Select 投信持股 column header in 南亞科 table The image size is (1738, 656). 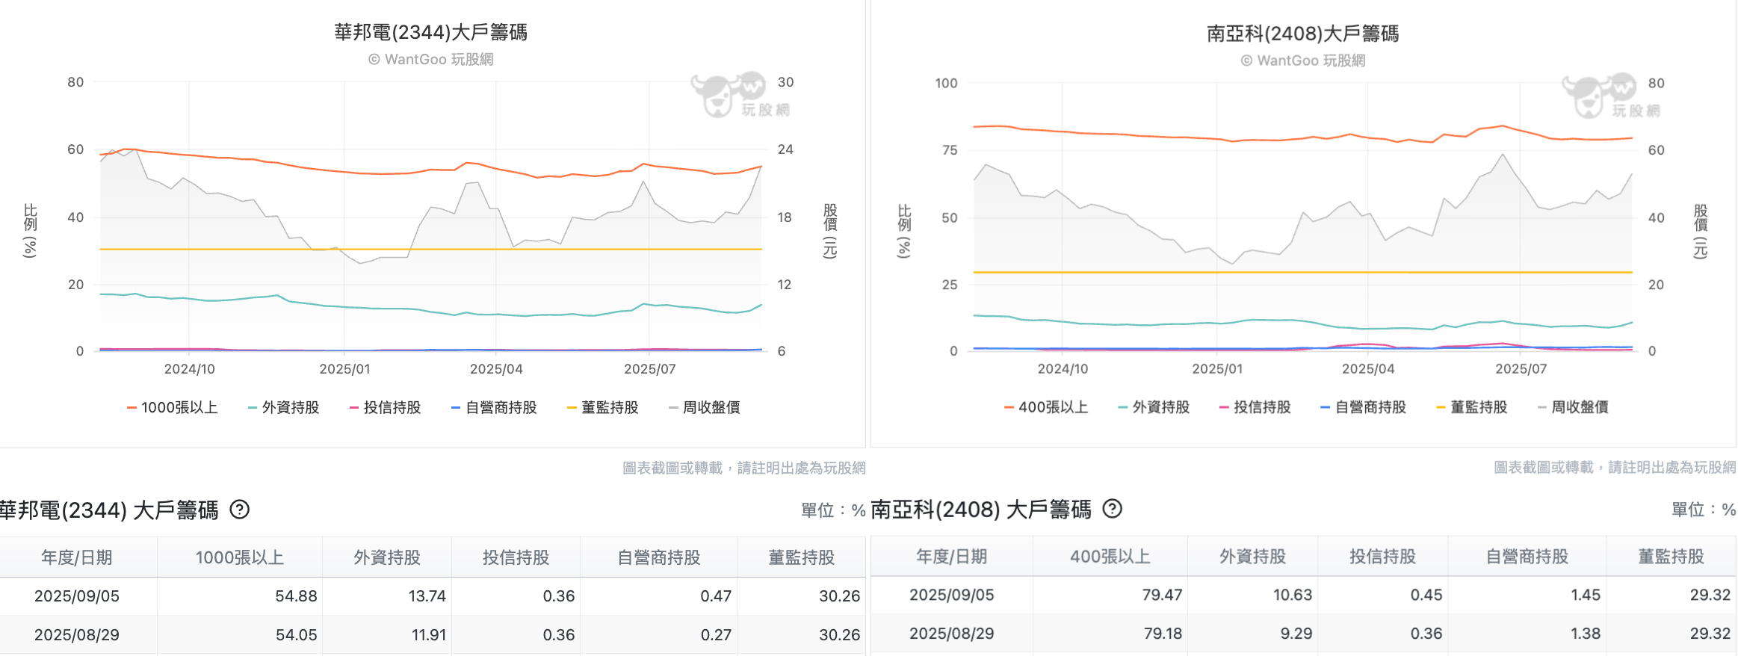pyautogui.click(x=1383, y=557)
